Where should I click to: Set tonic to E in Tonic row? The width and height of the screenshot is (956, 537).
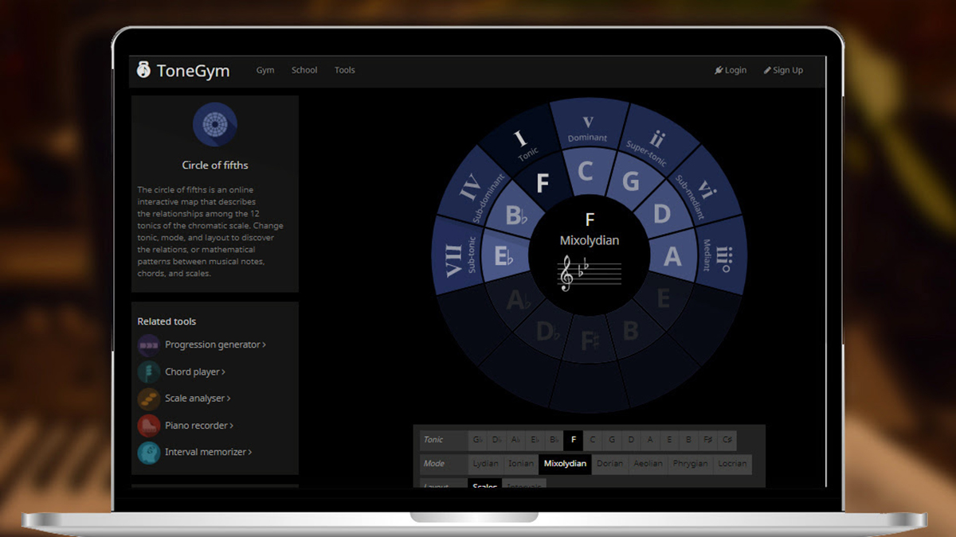(669, 439)
